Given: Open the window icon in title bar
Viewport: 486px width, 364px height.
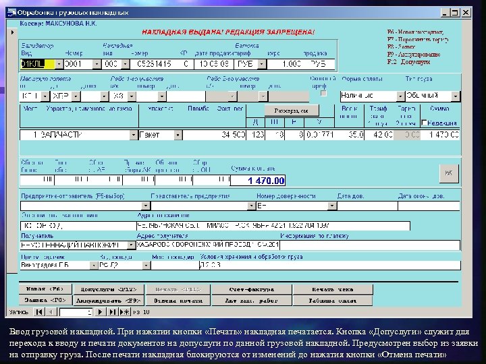Looking at the screenshot, I should point(11,12).
